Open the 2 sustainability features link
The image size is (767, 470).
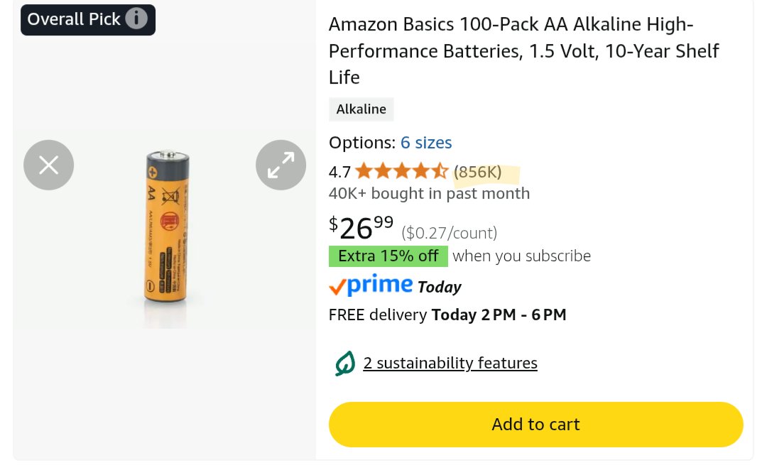[x=450, y=364]
